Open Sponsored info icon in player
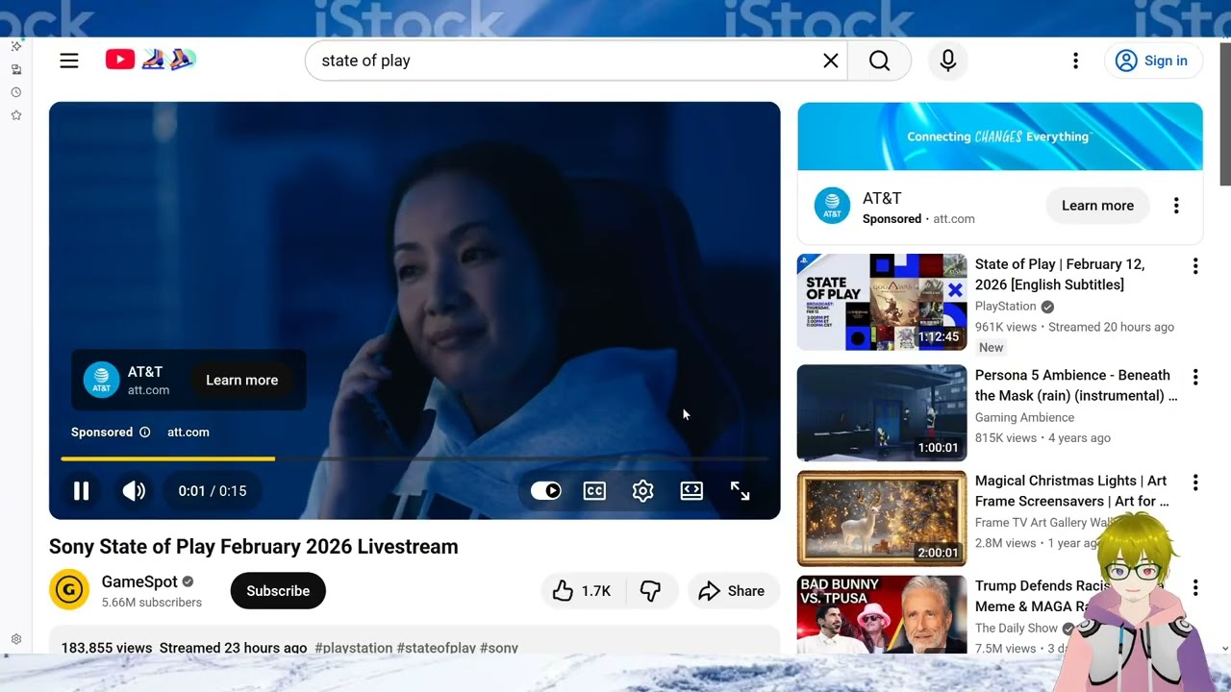 pos(145,432)
